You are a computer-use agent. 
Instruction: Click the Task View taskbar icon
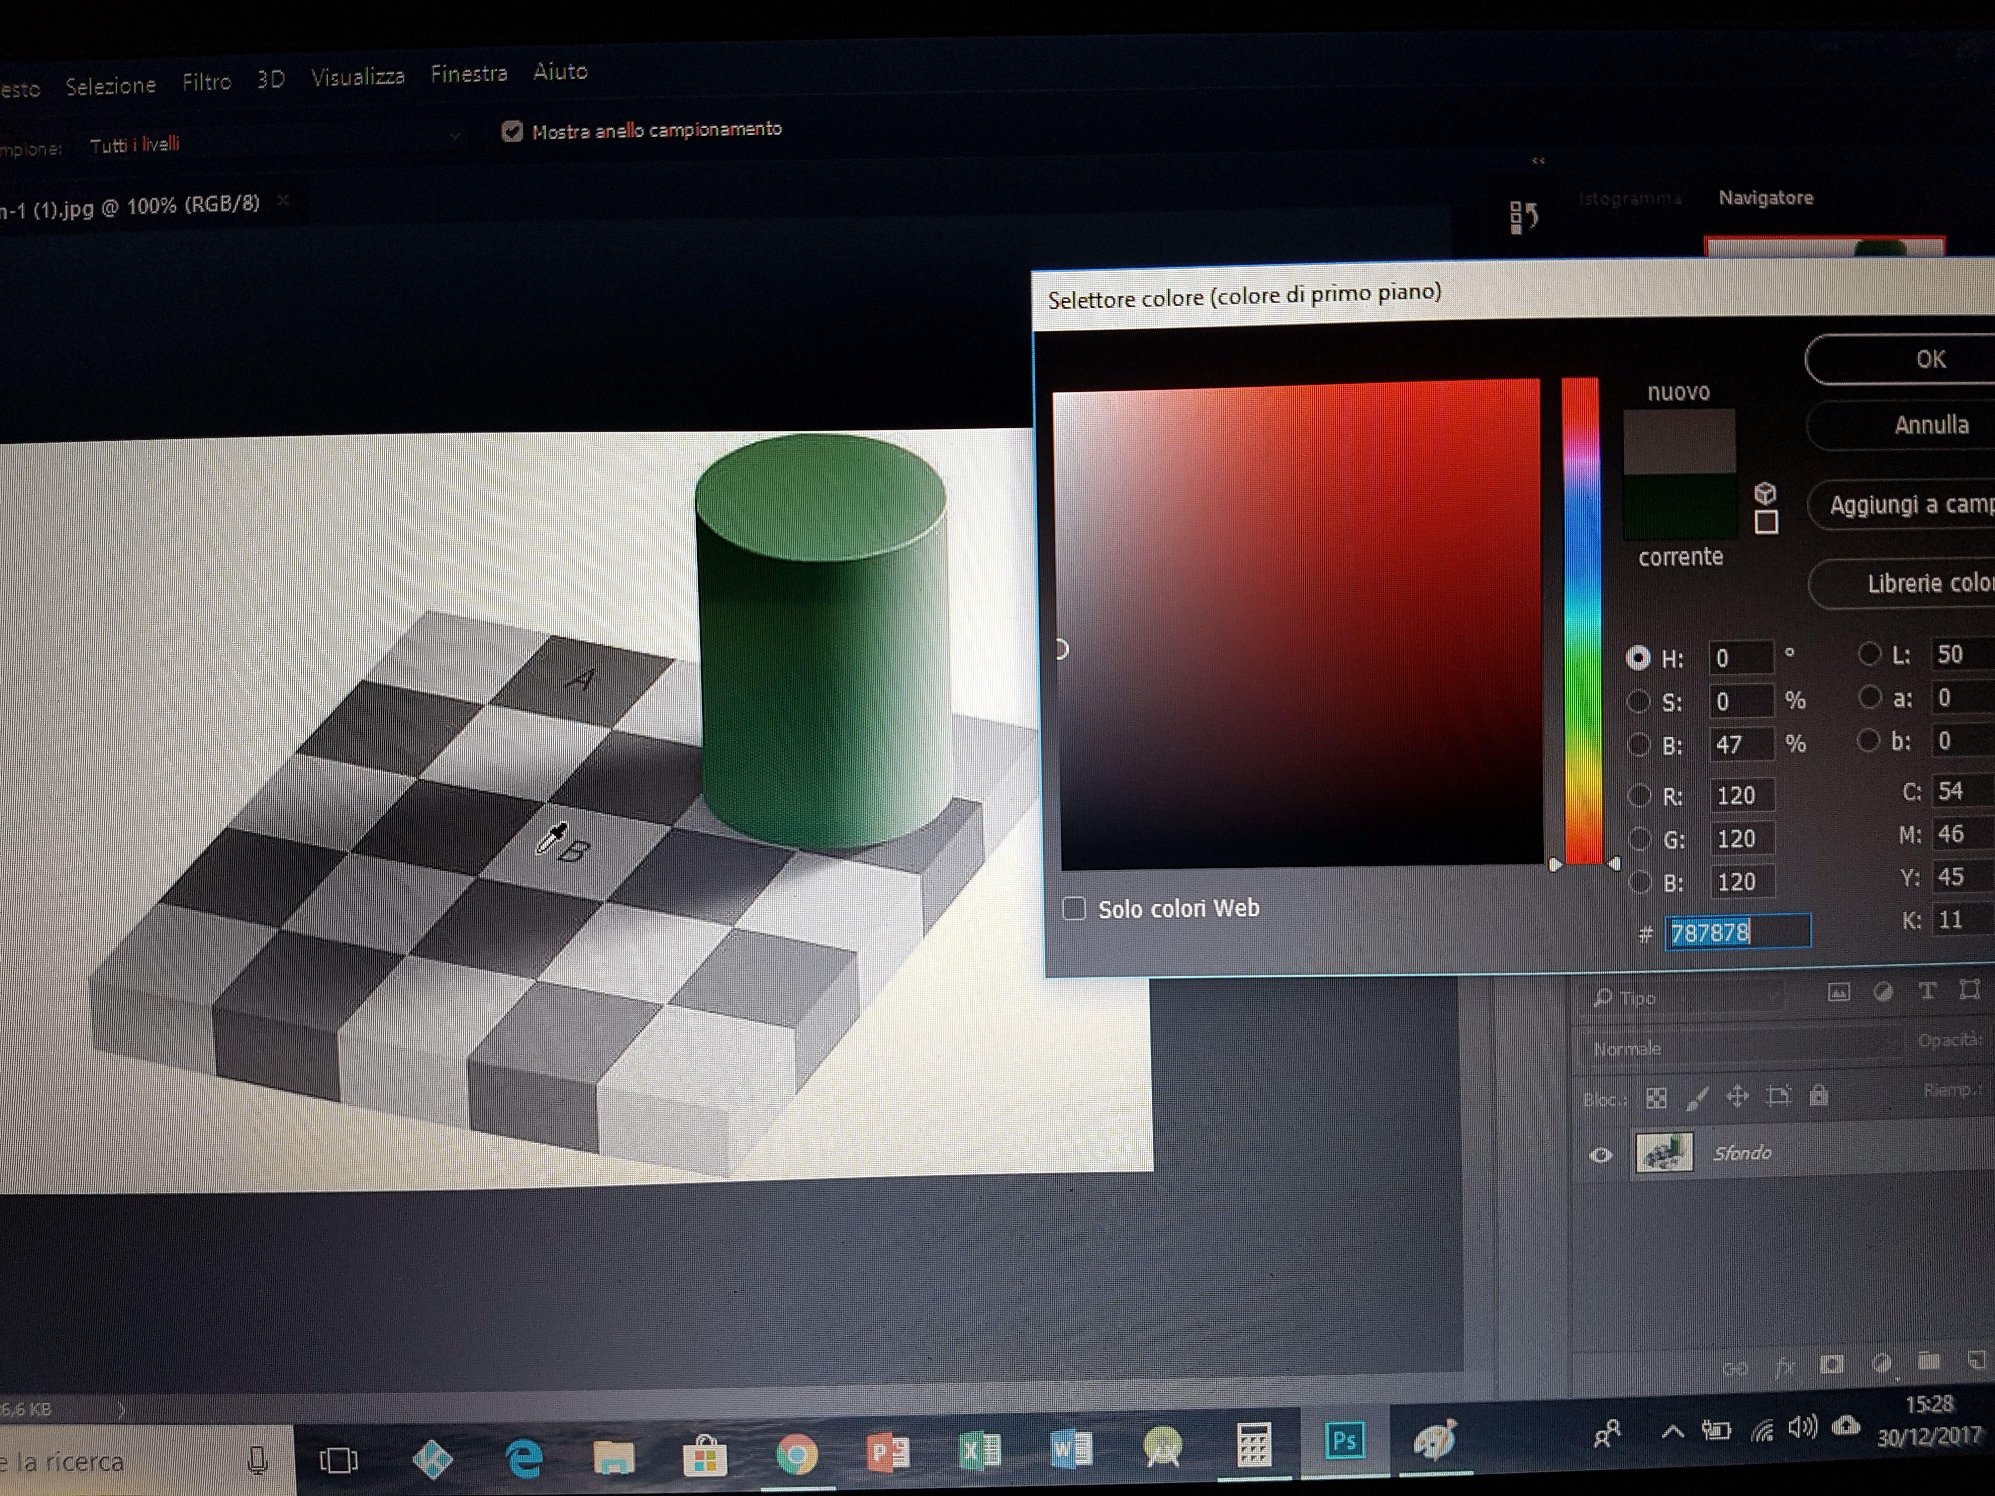click(x=339, y=1460)
